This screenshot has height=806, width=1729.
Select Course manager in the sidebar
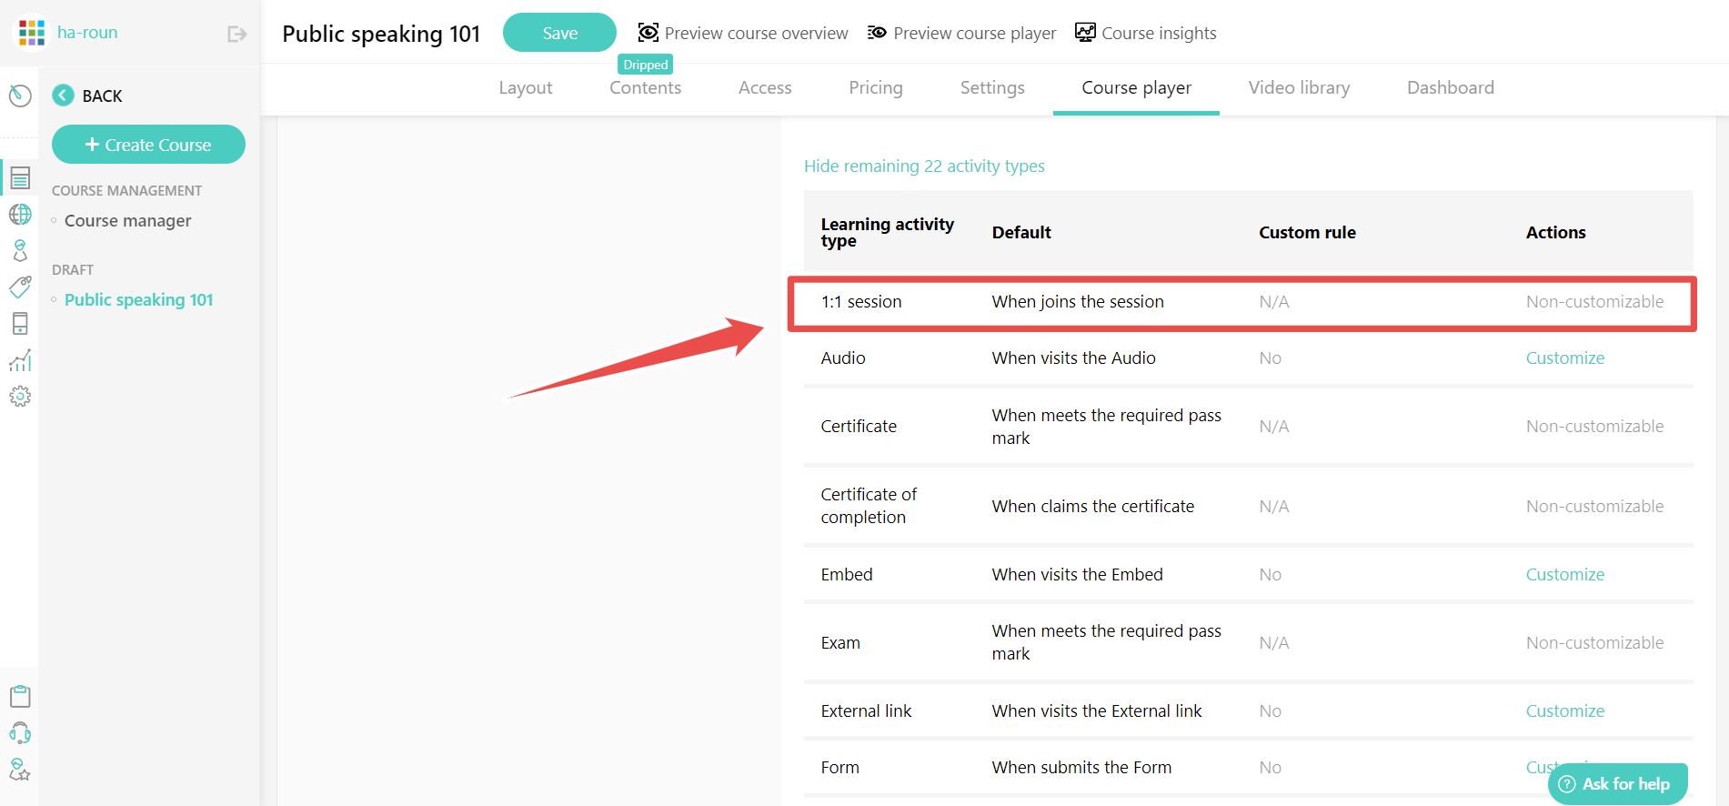tap(127, 221)
